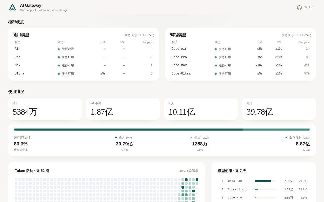Click "Pro" model name in 通用模型 table
This screenshot has height=202, width=324.
[17, 57]
